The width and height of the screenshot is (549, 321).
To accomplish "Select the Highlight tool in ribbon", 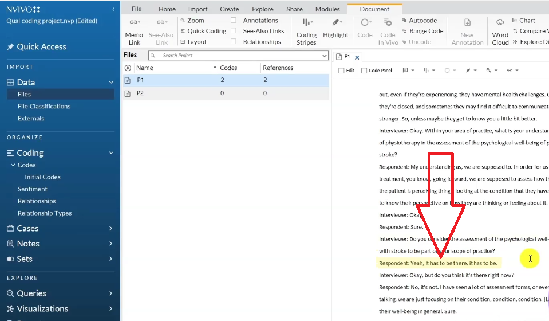I will tap(335, 22).
